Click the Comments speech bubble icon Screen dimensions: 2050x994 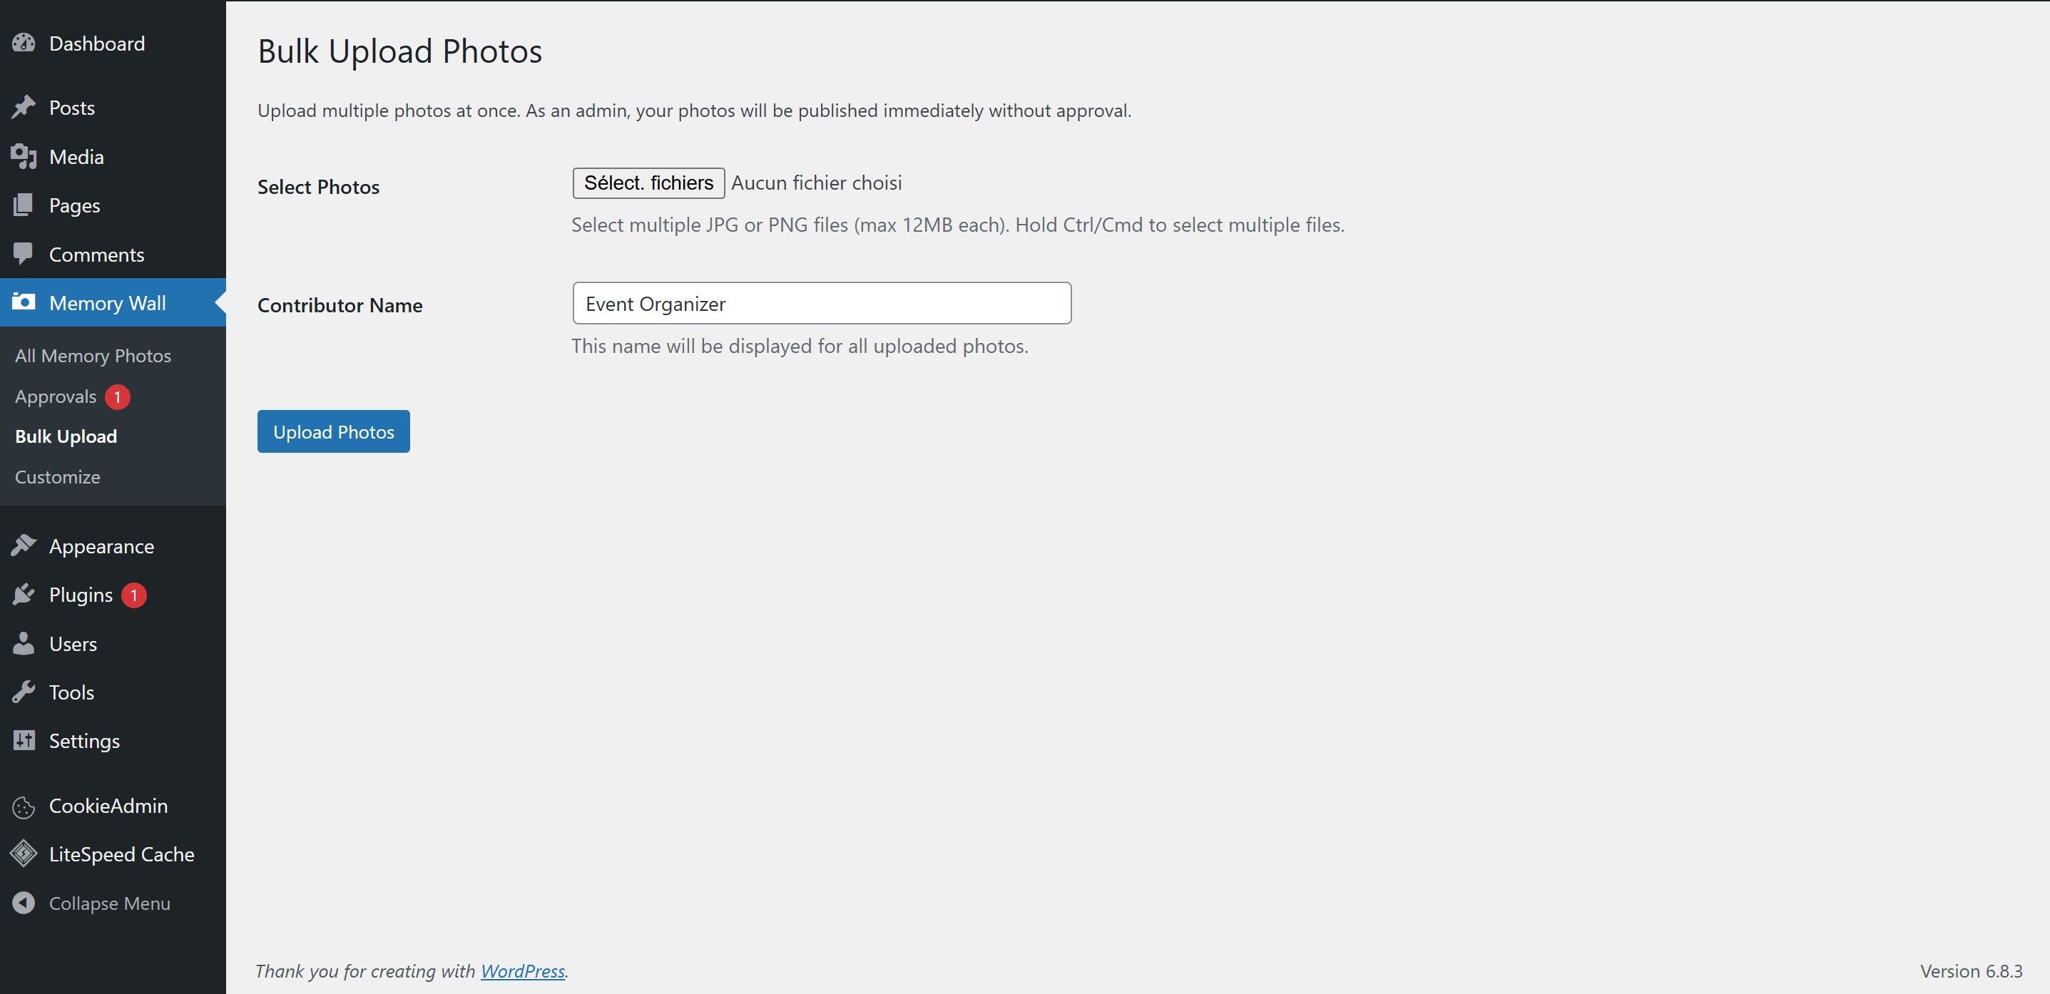pyautogui.click(x=24, y=254)
